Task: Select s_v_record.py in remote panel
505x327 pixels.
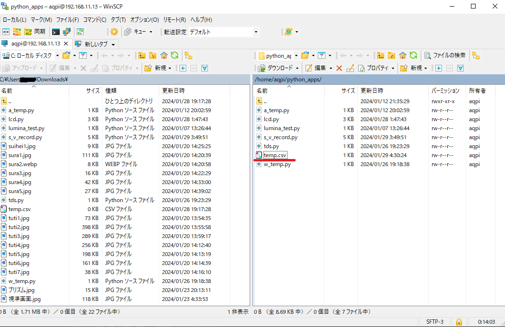Action: (280, 137)
